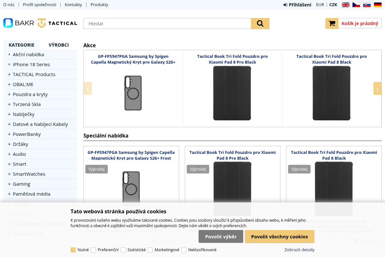Screen dimensions: 385x257
Task: Open the shopping cart icon
Action: pyautogui.click(x=332, y=23)
